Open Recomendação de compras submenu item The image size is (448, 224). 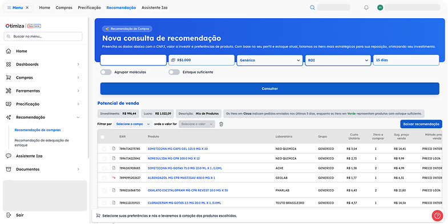tap(38, 130)
